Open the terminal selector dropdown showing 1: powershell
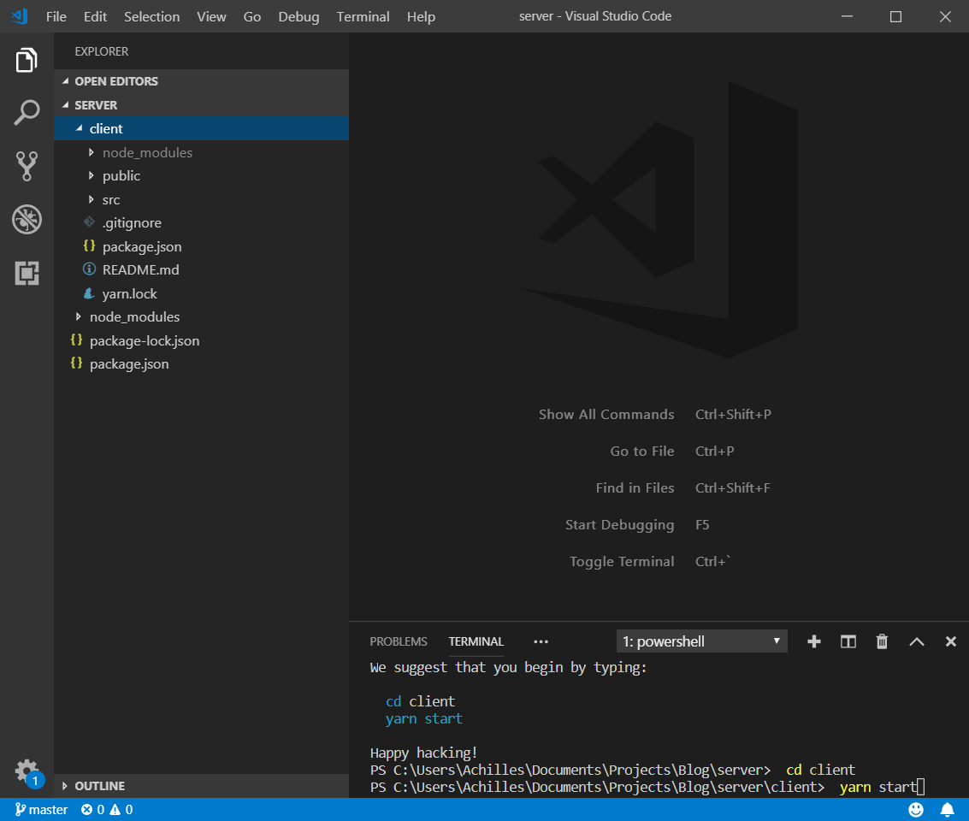Viewport: 969px width, 821px height. (701, 641)
